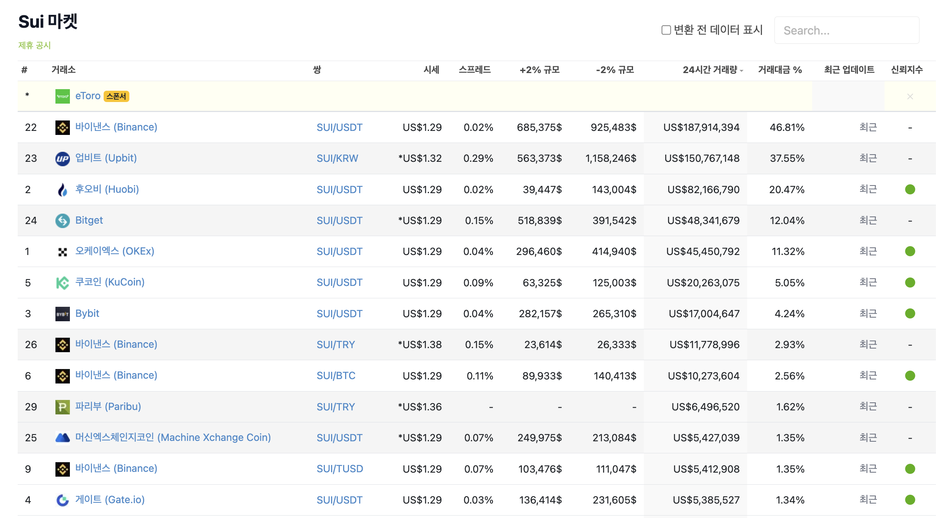Sort by the 스프레드 column header

tap(474, 70)
